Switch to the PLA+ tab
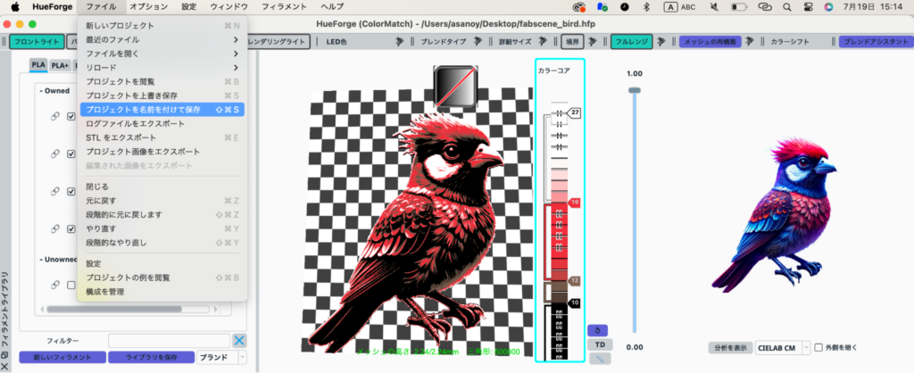 point(60,66)
